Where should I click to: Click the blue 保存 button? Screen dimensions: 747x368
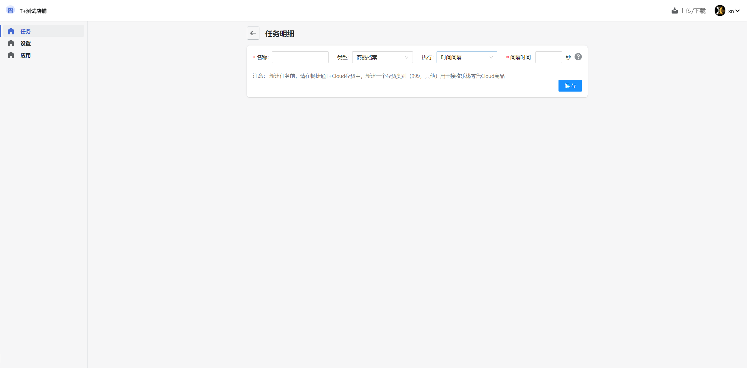click(x=570, y=86)
